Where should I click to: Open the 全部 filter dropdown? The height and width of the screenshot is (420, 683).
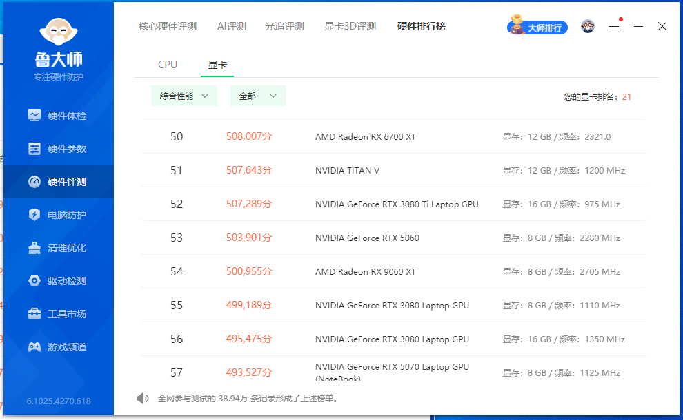258,96
